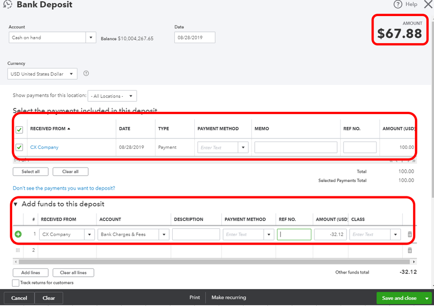Click the Add lines button

(x=30, y=272)
